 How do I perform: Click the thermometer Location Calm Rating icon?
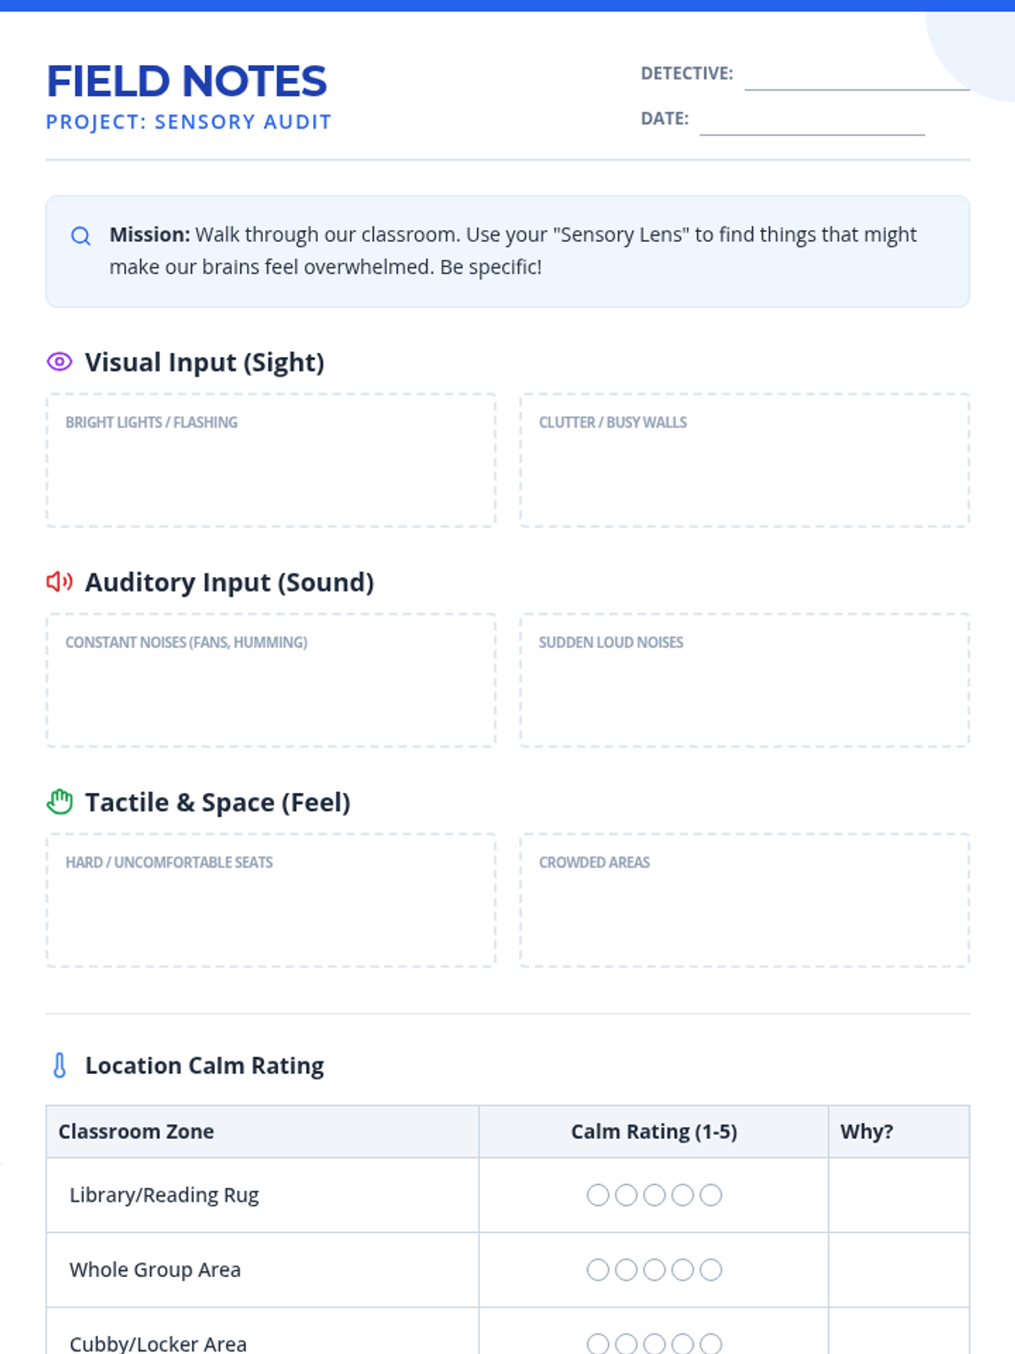pyautogui.click(x=59, y=1065)
